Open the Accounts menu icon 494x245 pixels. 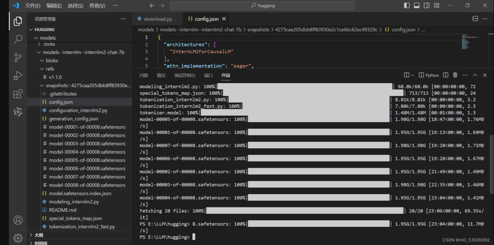pos(18,220)
